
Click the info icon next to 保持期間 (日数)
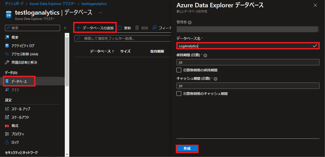205,55
